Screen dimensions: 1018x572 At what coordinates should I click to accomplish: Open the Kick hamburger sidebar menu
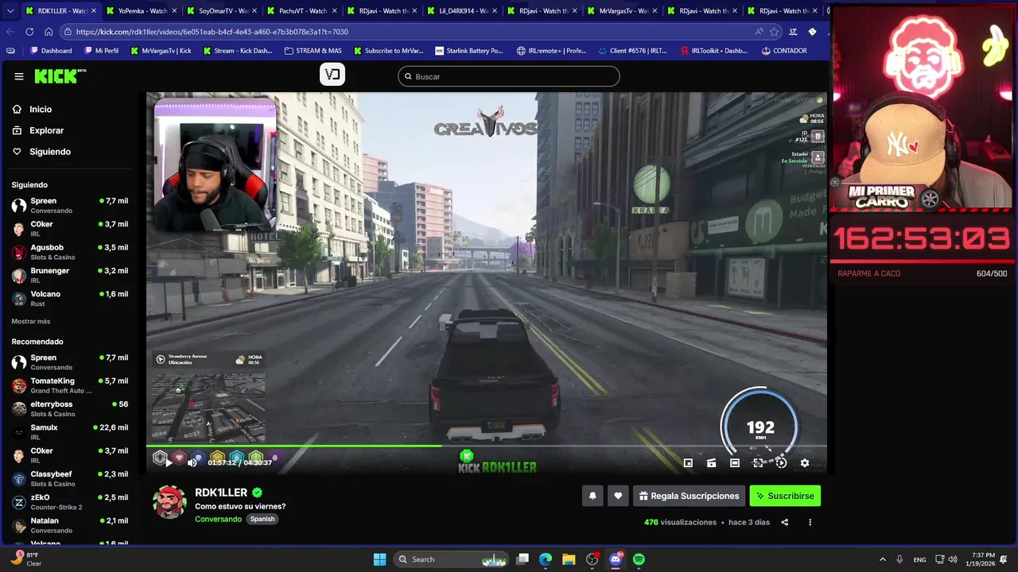click(19, 76)
